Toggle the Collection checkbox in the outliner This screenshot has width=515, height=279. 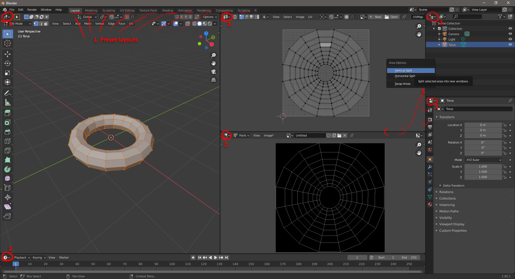pyautogui.click(x=439, y=29)
